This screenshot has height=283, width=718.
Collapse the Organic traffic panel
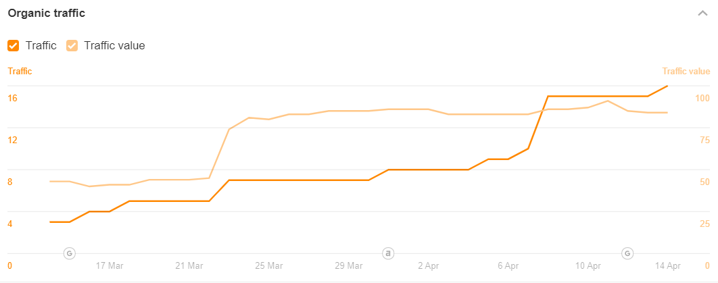[x=703, y=13]
